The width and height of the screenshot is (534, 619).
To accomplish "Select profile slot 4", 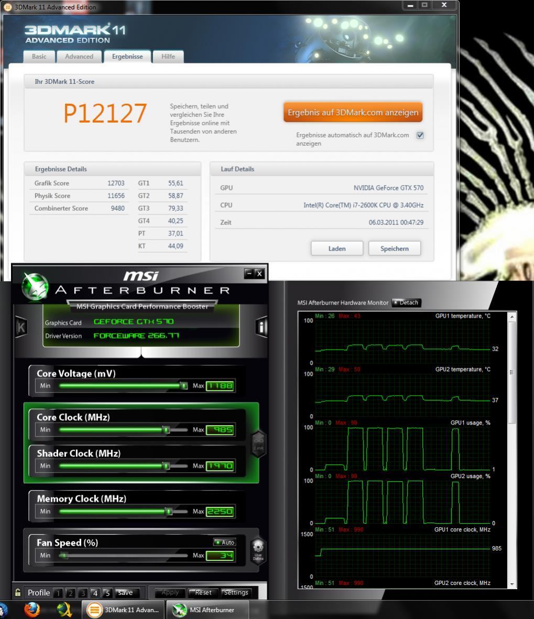I will [x=95, y=593].
